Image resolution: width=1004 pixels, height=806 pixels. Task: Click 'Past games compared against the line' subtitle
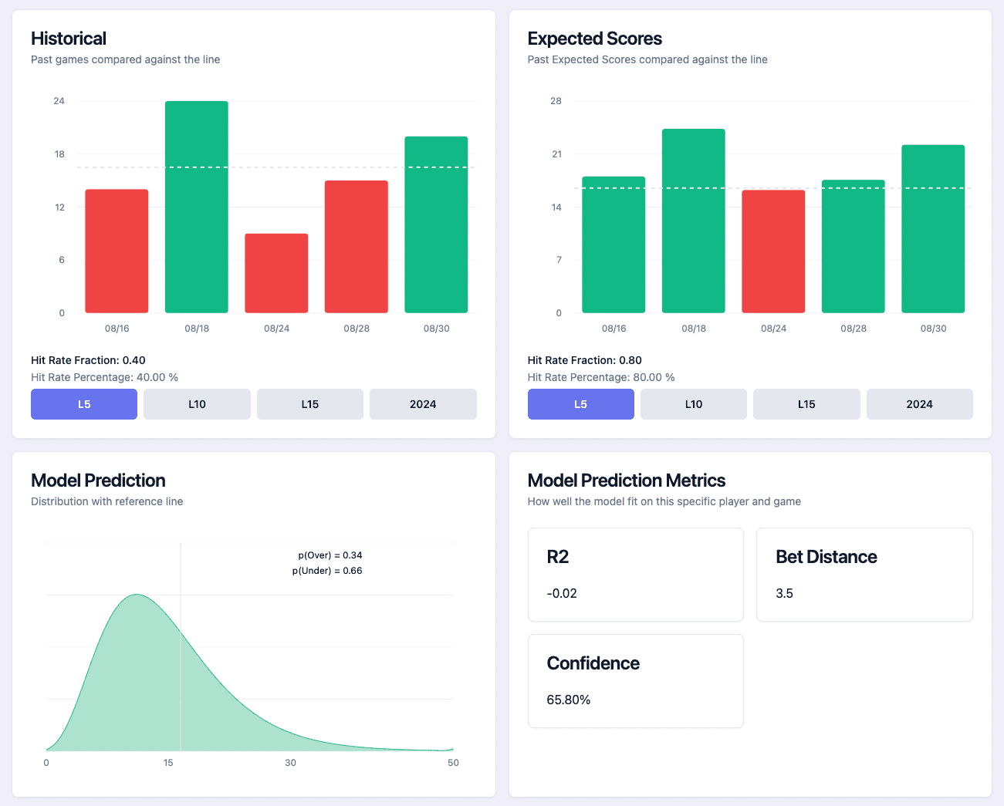[126, 59]
